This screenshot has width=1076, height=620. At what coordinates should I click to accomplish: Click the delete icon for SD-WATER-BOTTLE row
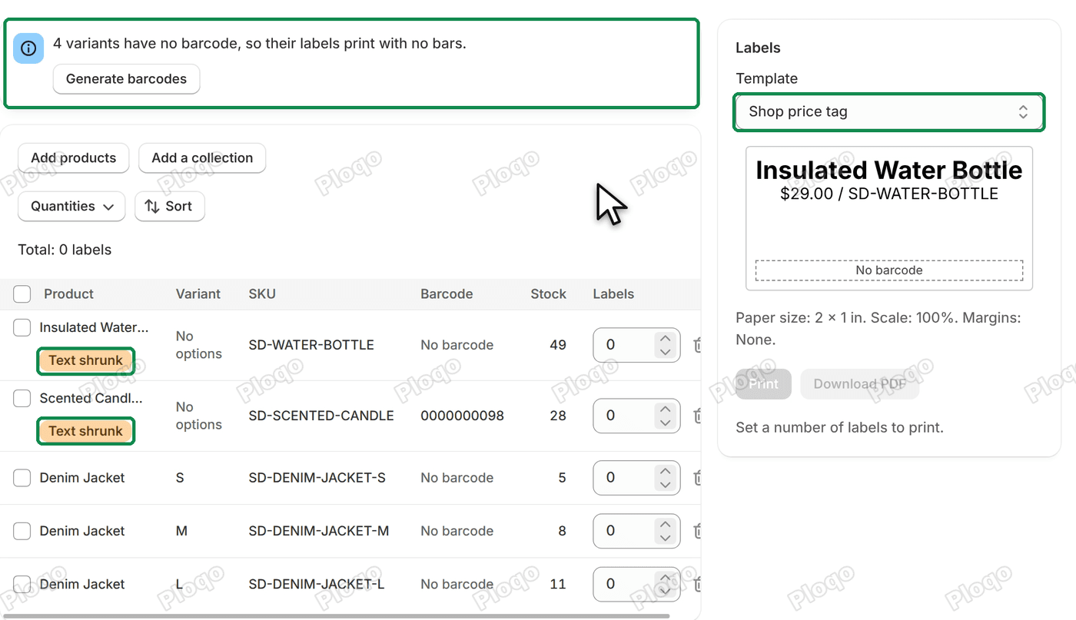point(697,345)
